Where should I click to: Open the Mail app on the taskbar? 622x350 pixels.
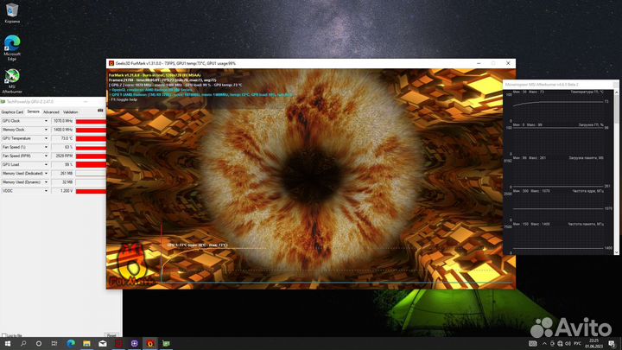tap(101, 343)
